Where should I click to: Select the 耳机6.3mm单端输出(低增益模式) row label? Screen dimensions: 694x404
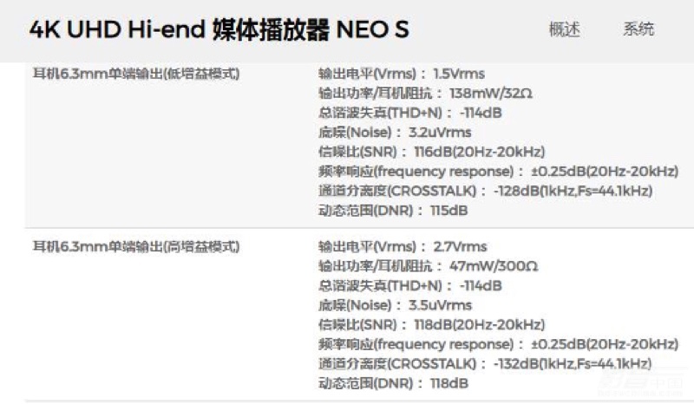pyautogui.click(x=136, y=74)
